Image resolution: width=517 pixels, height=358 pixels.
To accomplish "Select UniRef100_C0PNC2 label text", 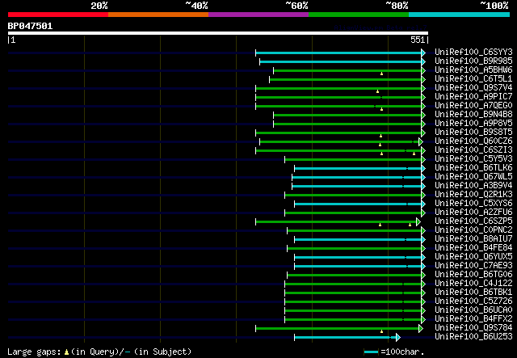I will pyautogui.click(x=473, y=230).
